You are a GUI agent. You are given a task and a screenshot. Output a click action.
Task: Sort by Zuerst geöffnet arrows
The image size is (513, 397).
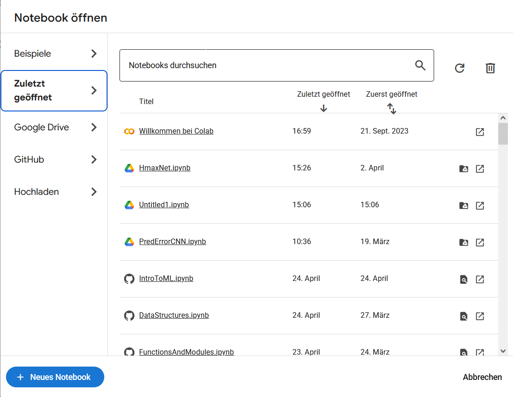coord(392,109)
